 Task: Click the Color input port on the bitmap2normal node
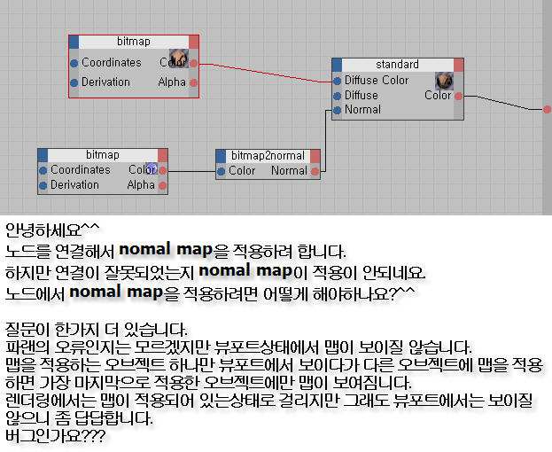coord(222,171)
